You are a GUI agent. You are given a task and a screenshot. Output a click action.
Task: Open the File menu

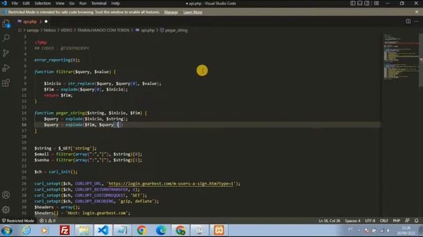tap(15, 3)
